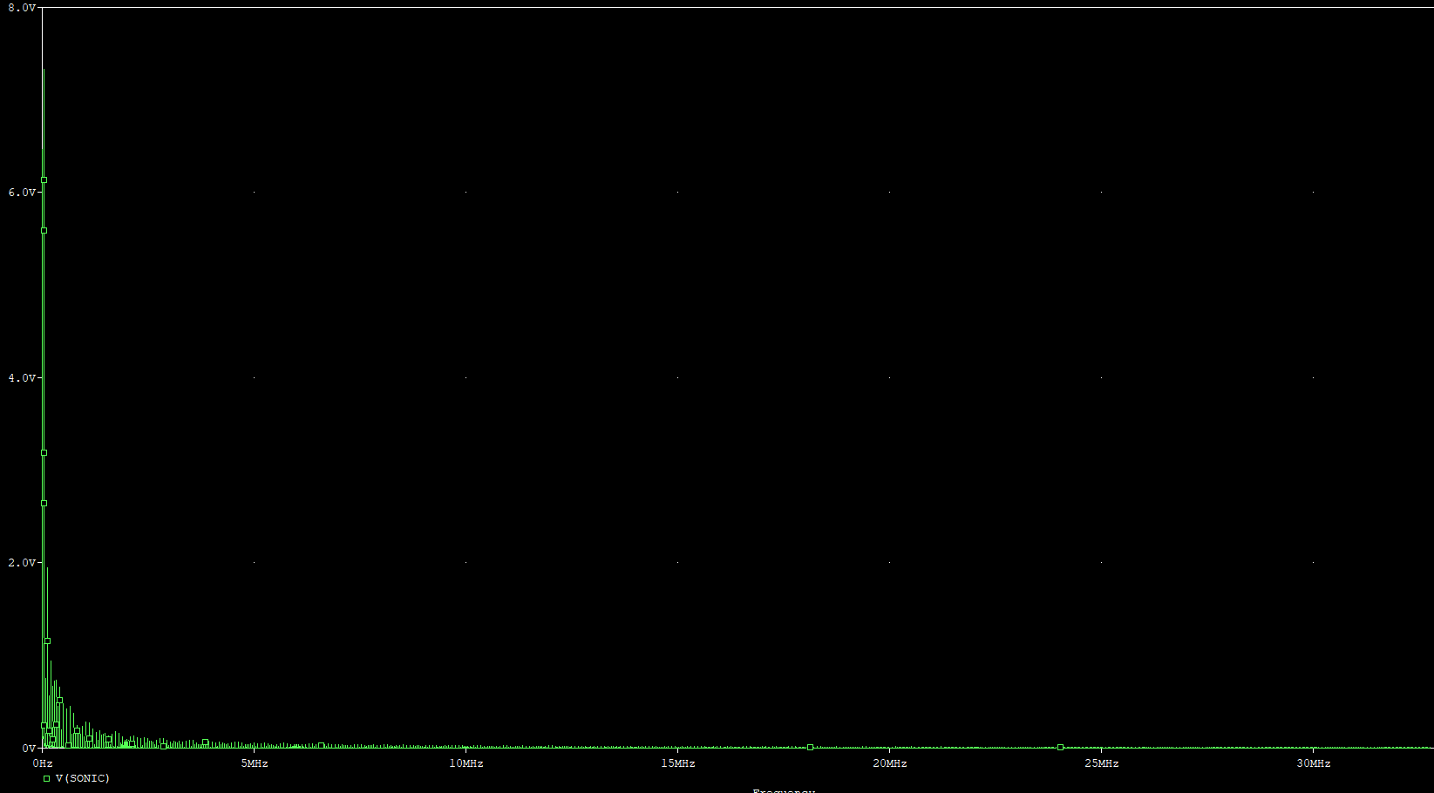1434x793 pixels.
Task: Click the trace marker between 15MHz and 20MHz
Action: coord(810,748)
